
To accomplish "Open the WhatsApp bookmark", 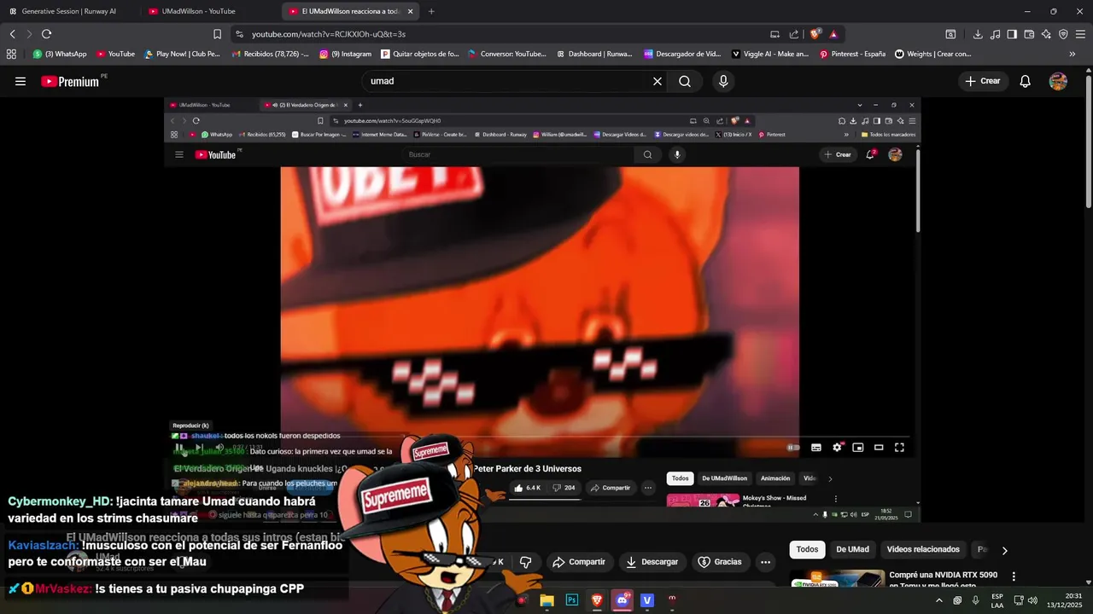I will click(60, 54).
